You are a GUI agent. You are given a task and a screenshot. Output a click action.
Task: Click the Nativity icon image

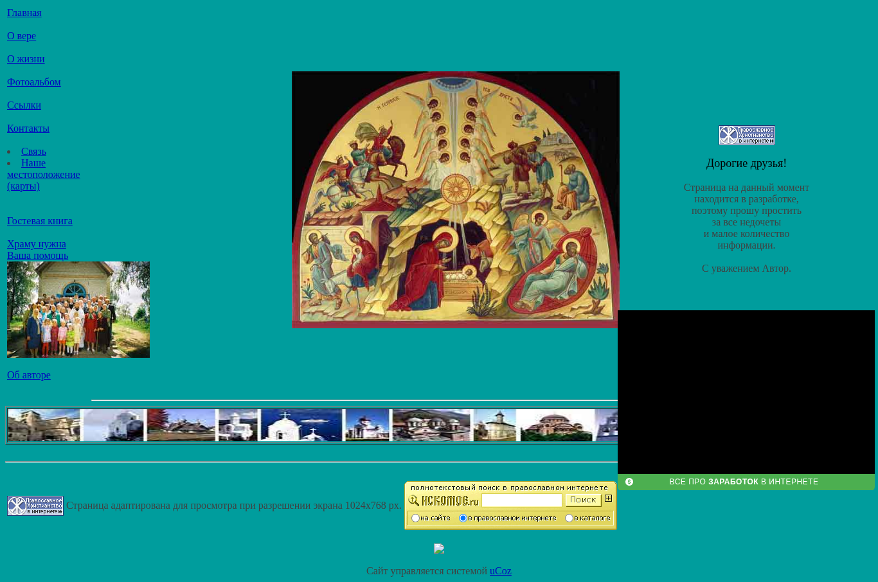(x=456, y=200)
